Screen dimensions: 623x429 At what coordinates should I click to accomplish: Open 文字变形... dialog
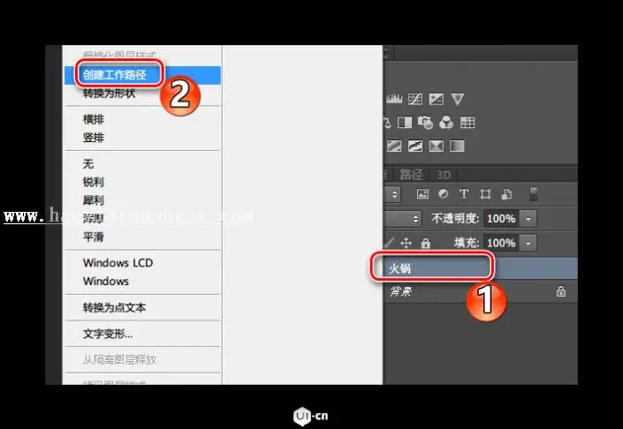(142, 334)
